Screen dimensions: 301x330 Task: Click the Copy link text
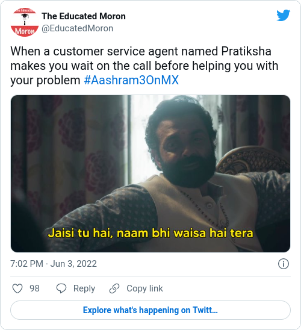144,288
